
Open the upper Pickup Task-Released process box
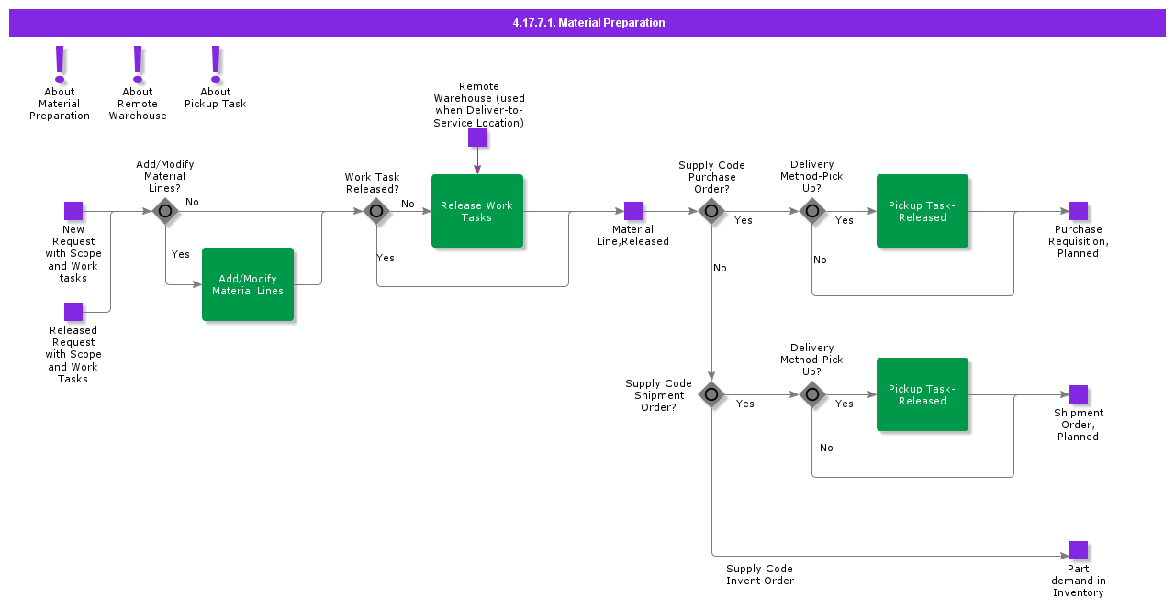(x=923, y=211)
